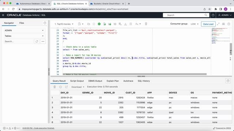Viewport: 234px width, 131px height.
Task: Expand the new file dropdown arrow
Action: pyautogui.click(x=83, y=24)
